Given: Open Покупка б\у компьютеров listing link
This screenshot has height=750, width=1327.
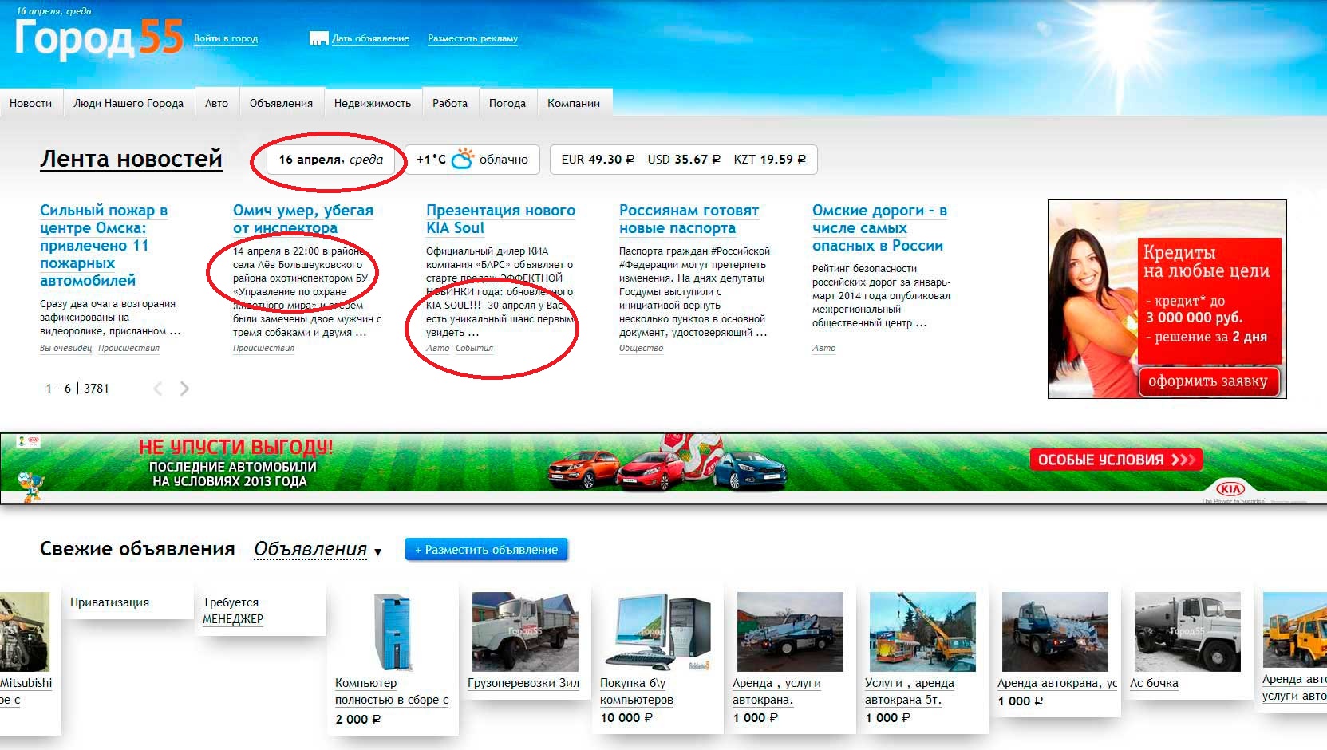Looking at the screenshot, I should pos(637,692).
